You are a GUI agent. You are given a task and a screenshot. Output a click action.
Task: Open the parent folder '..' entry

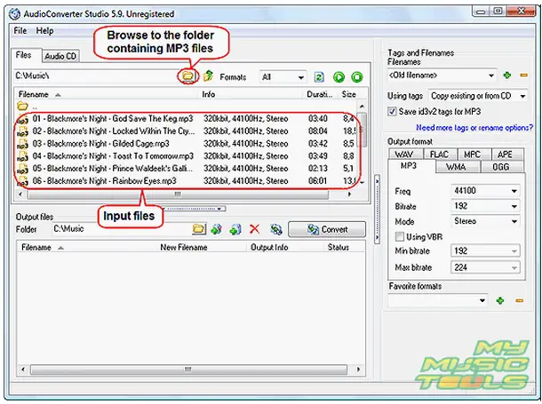click(22, 106)
